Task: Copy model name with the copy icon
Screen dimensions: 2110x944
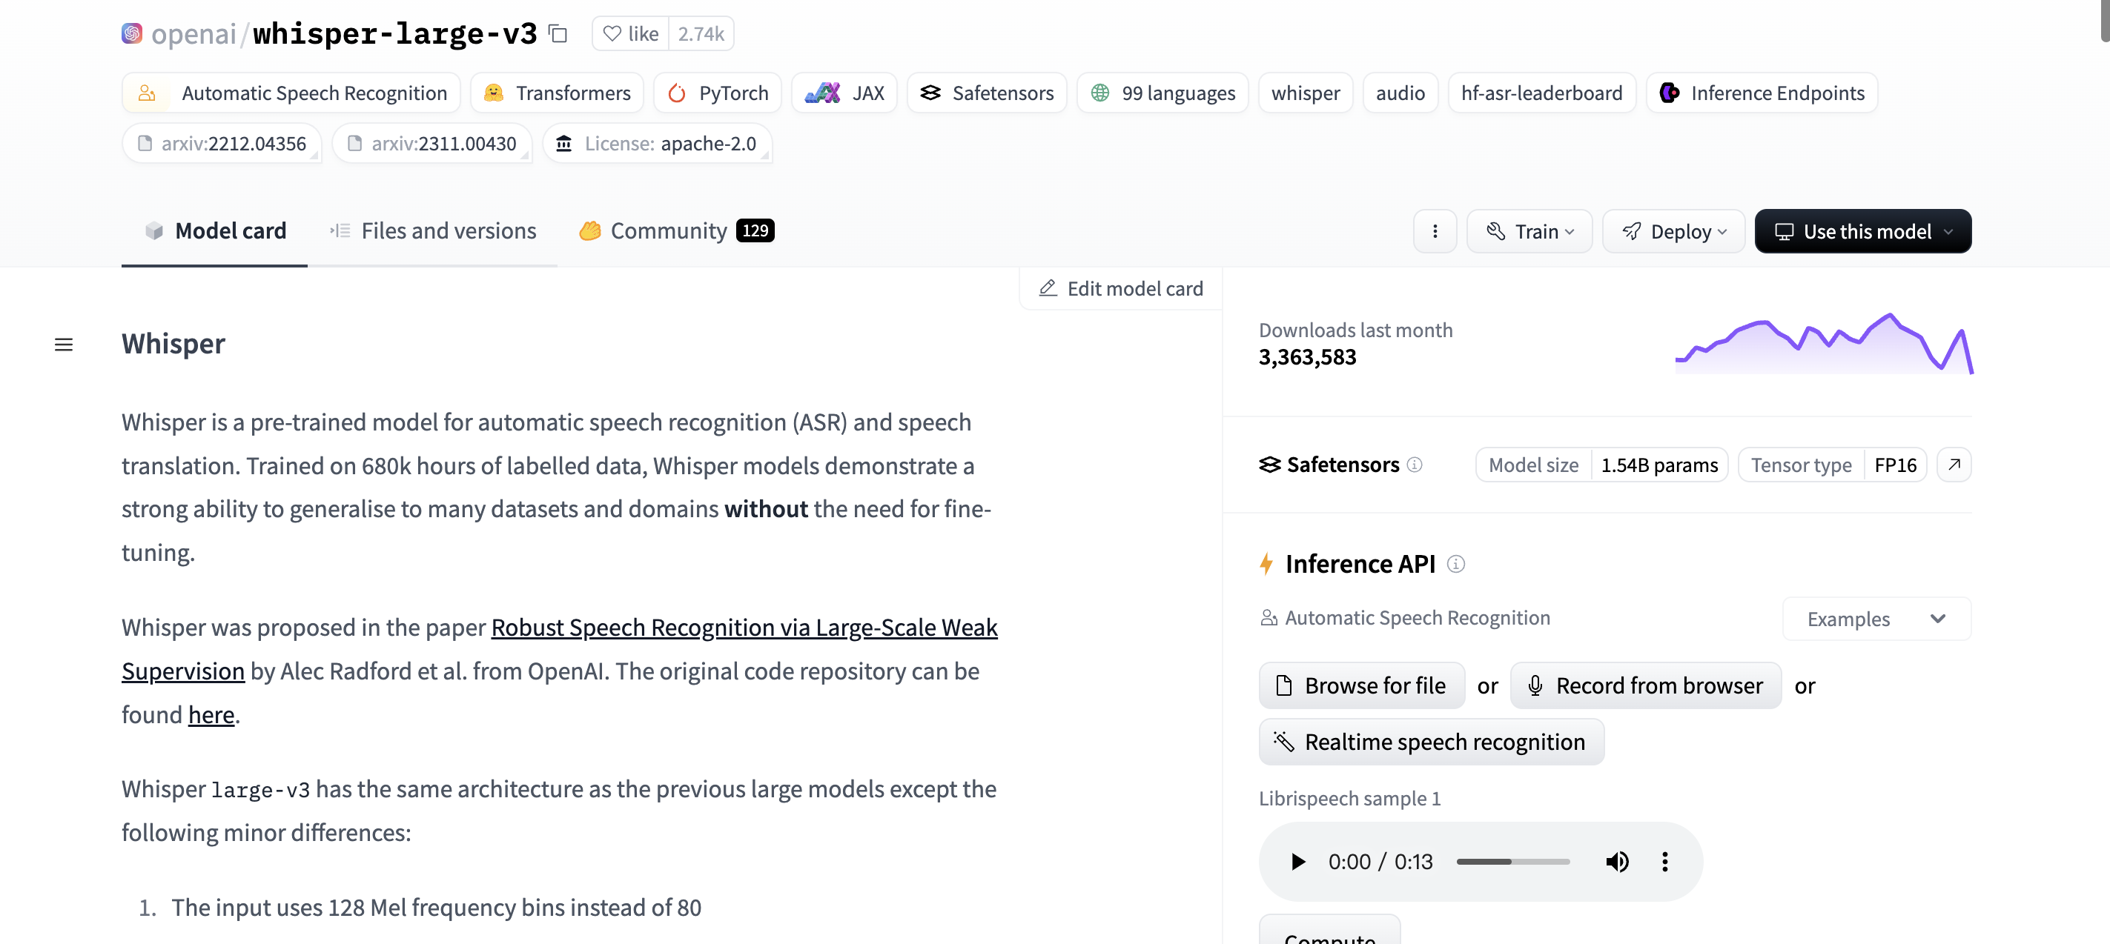Action: point(558,33)
